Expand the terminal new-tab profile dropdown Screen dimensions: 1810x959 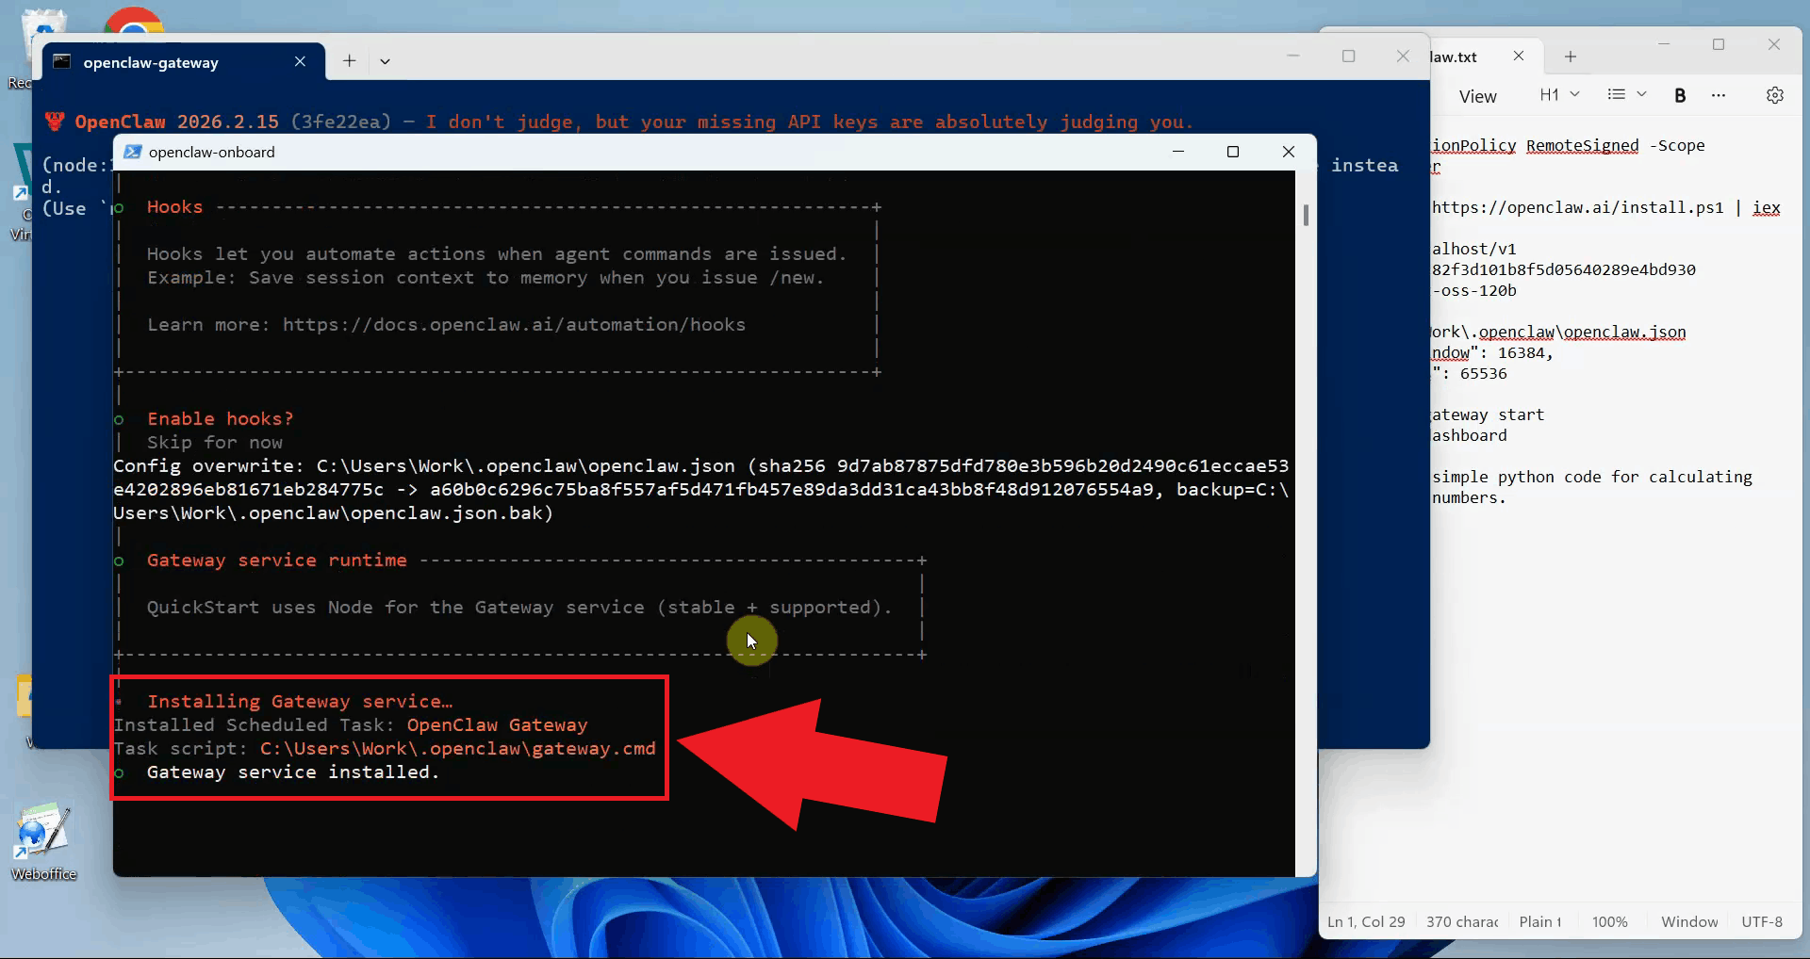(x=385, y=61)
